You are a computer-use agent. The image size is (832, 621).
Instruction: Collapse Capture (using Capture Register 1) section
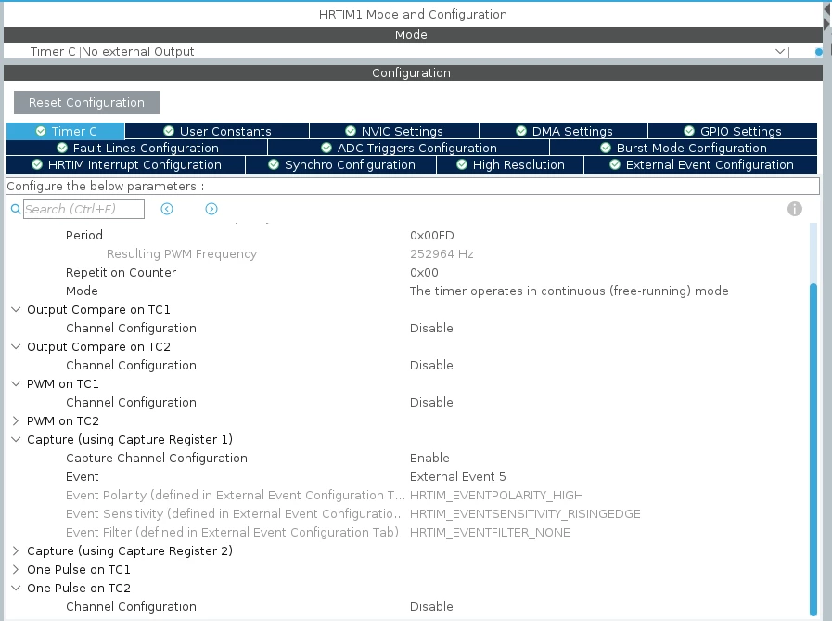pos(16,439)
